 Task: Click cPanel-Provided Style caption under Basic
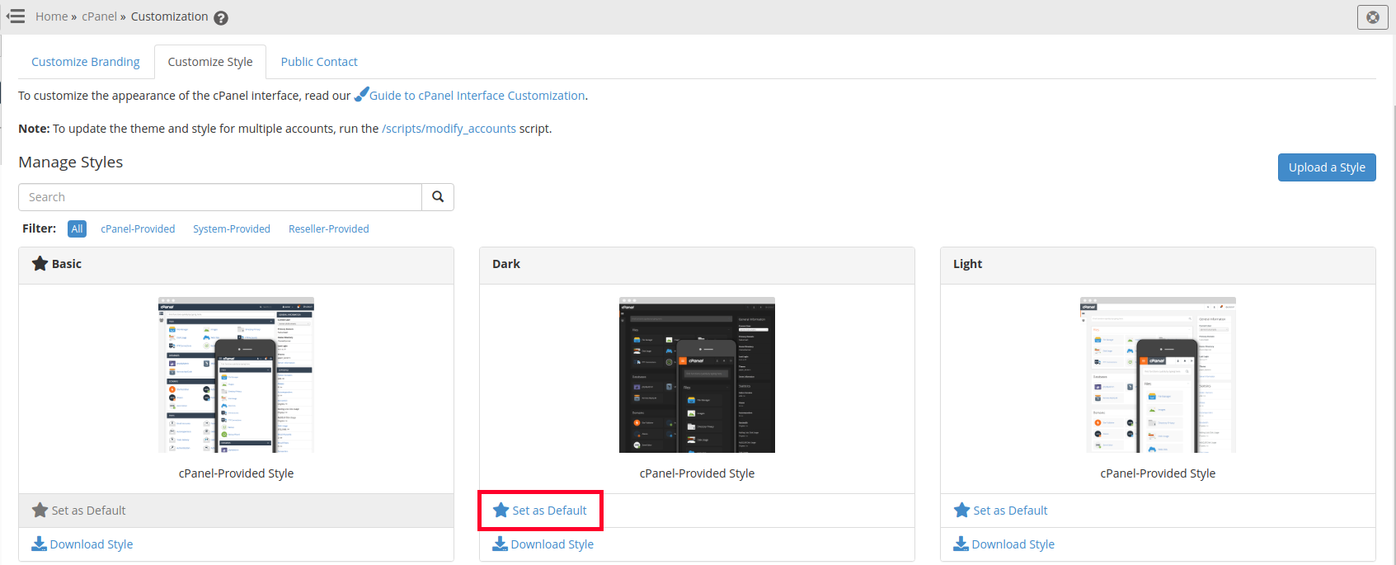tap(236, 473)
